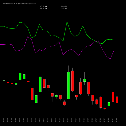Select the tall green candle above 08 Jul
The height and width of the screenshot is (126, 126).
click(69, 85)
